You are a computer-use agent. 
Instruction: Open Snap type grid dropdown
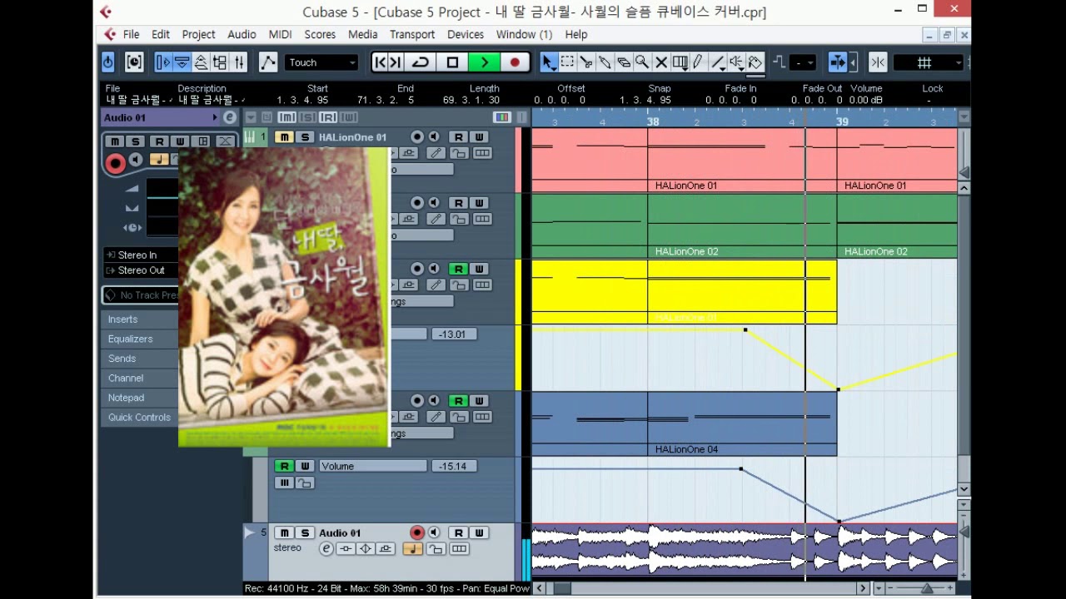pos(928,62)
